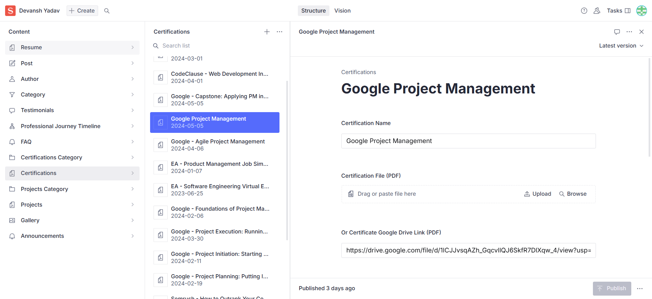652x299 pixels.
Task: Switch to the Structure tab
Action: [313, 11]
